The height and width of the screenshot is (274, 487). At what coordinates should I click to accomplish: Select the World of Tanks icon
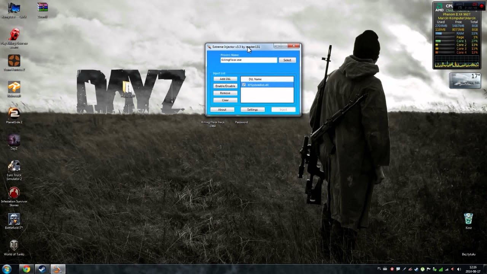click(x=14, y=247)
